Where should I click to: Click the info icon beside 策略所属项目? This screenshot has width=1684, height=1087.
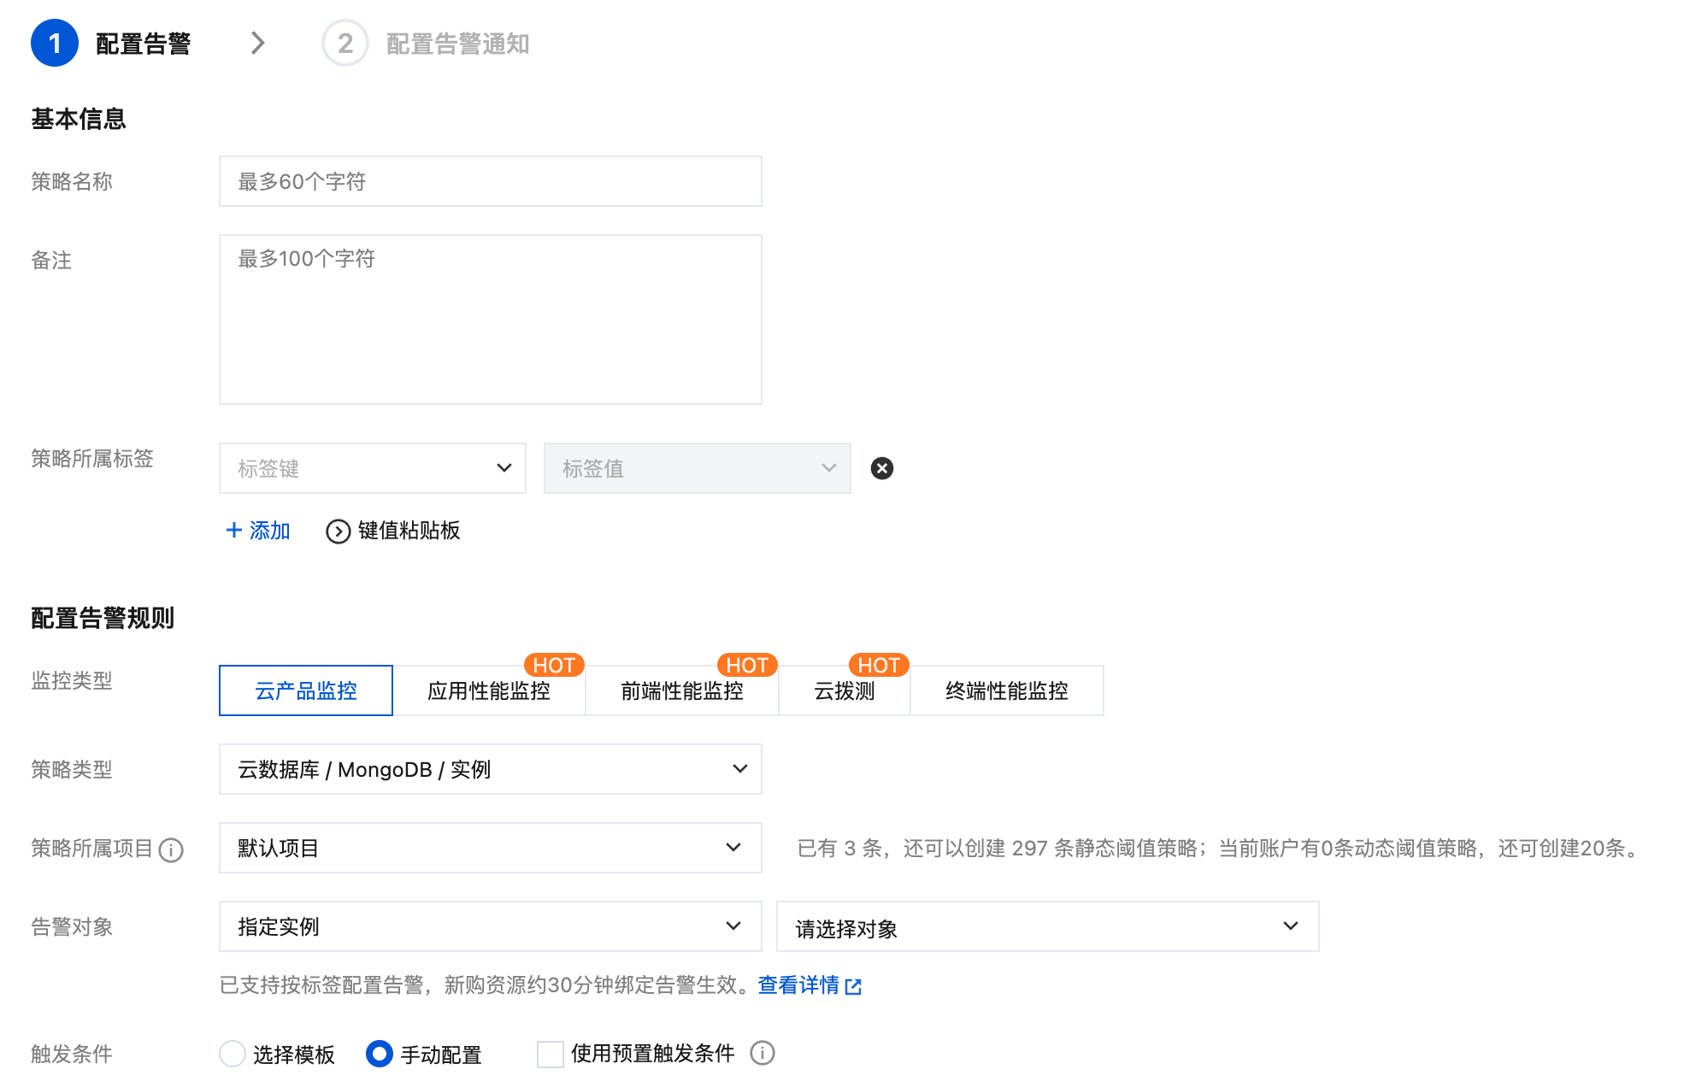click(x=171, y=850)
